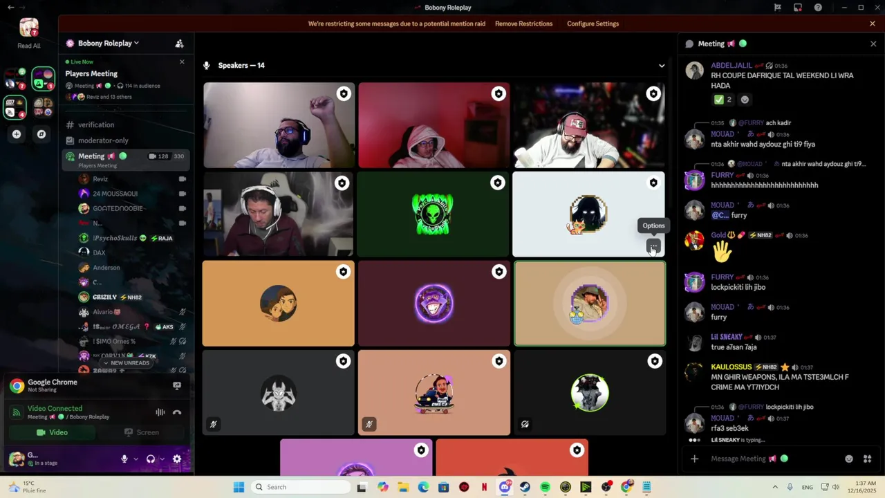
Task: Click Remove Restrictions link
Action: [x=523, y=24]
